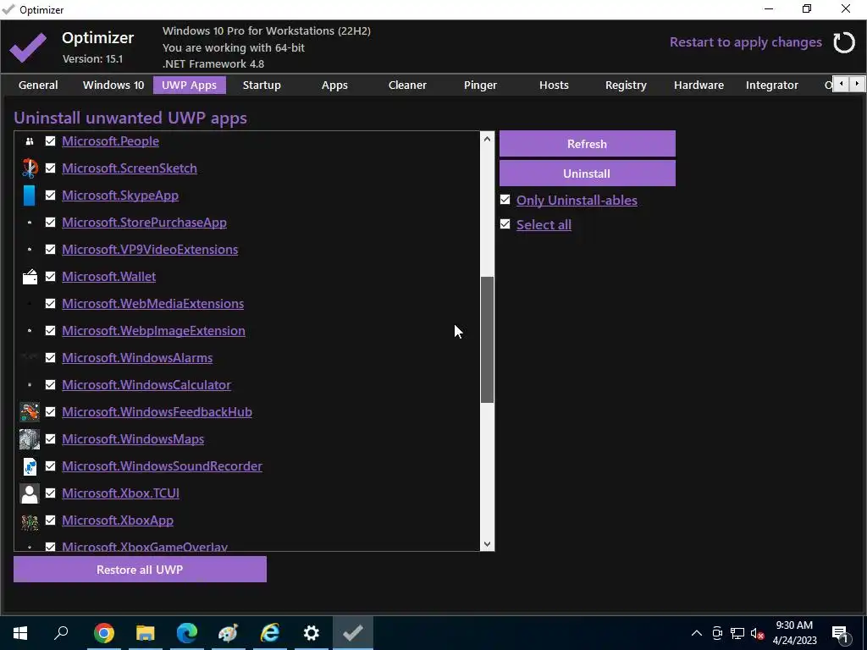Open the Microsoft.WebMediaExtensions link
Screen dimensions: 867x650
click(152, 304)
